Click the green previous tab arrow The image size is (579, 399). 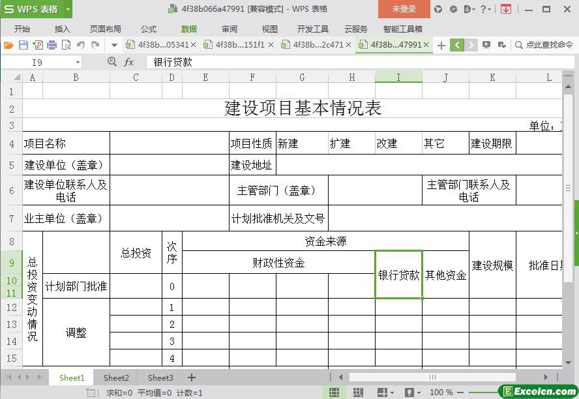tap(457, 45)
